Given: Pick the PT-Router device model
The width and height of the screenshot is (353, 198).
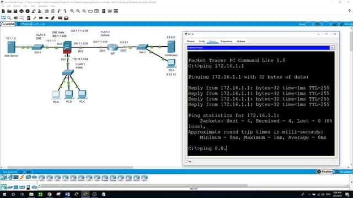Looking at the screenshot, I should pos(105,178).
